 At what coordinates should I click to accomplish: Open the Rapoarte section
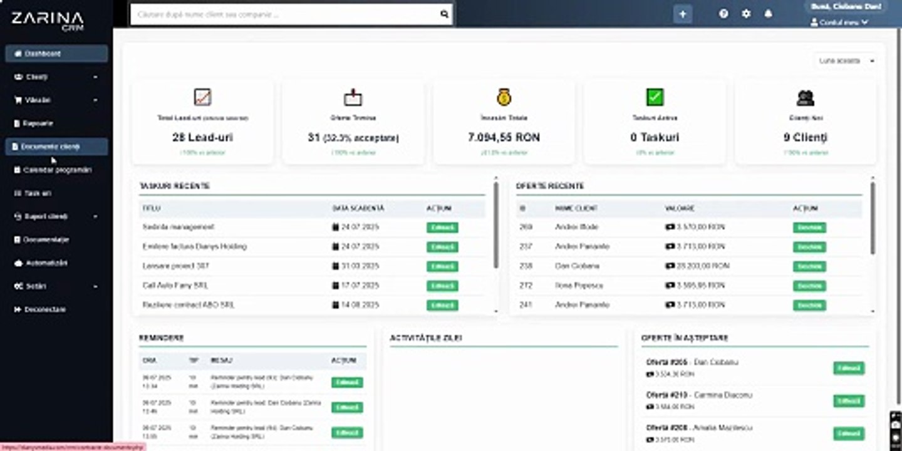[56, 123]
